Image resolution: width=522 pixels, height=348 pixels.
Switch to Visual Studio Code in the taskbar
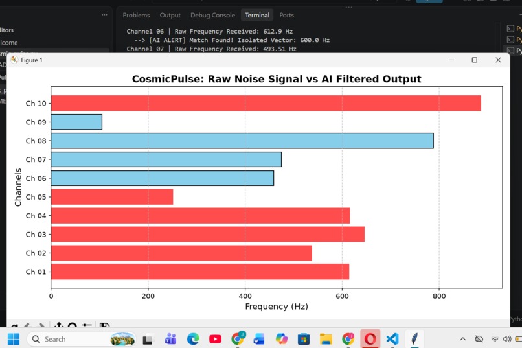[392, 340]
